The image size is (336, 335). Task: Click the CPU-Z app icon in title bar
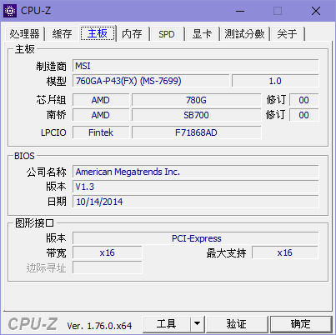pos(10,11)
